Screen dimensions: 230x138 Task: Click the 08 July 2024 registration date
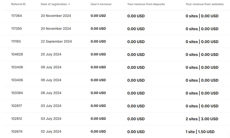[x=51, y=93]
